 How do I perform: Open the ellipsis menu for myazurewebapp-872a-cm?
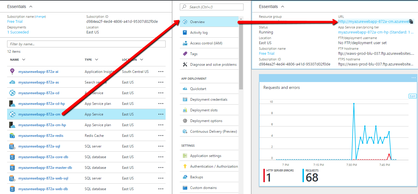click(161, 114)
